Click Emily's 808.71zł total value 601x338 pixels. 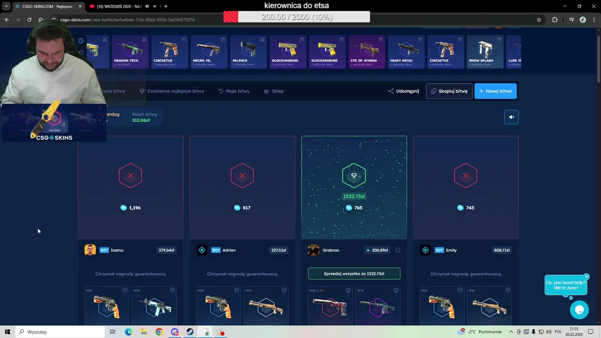pos(501,250)
